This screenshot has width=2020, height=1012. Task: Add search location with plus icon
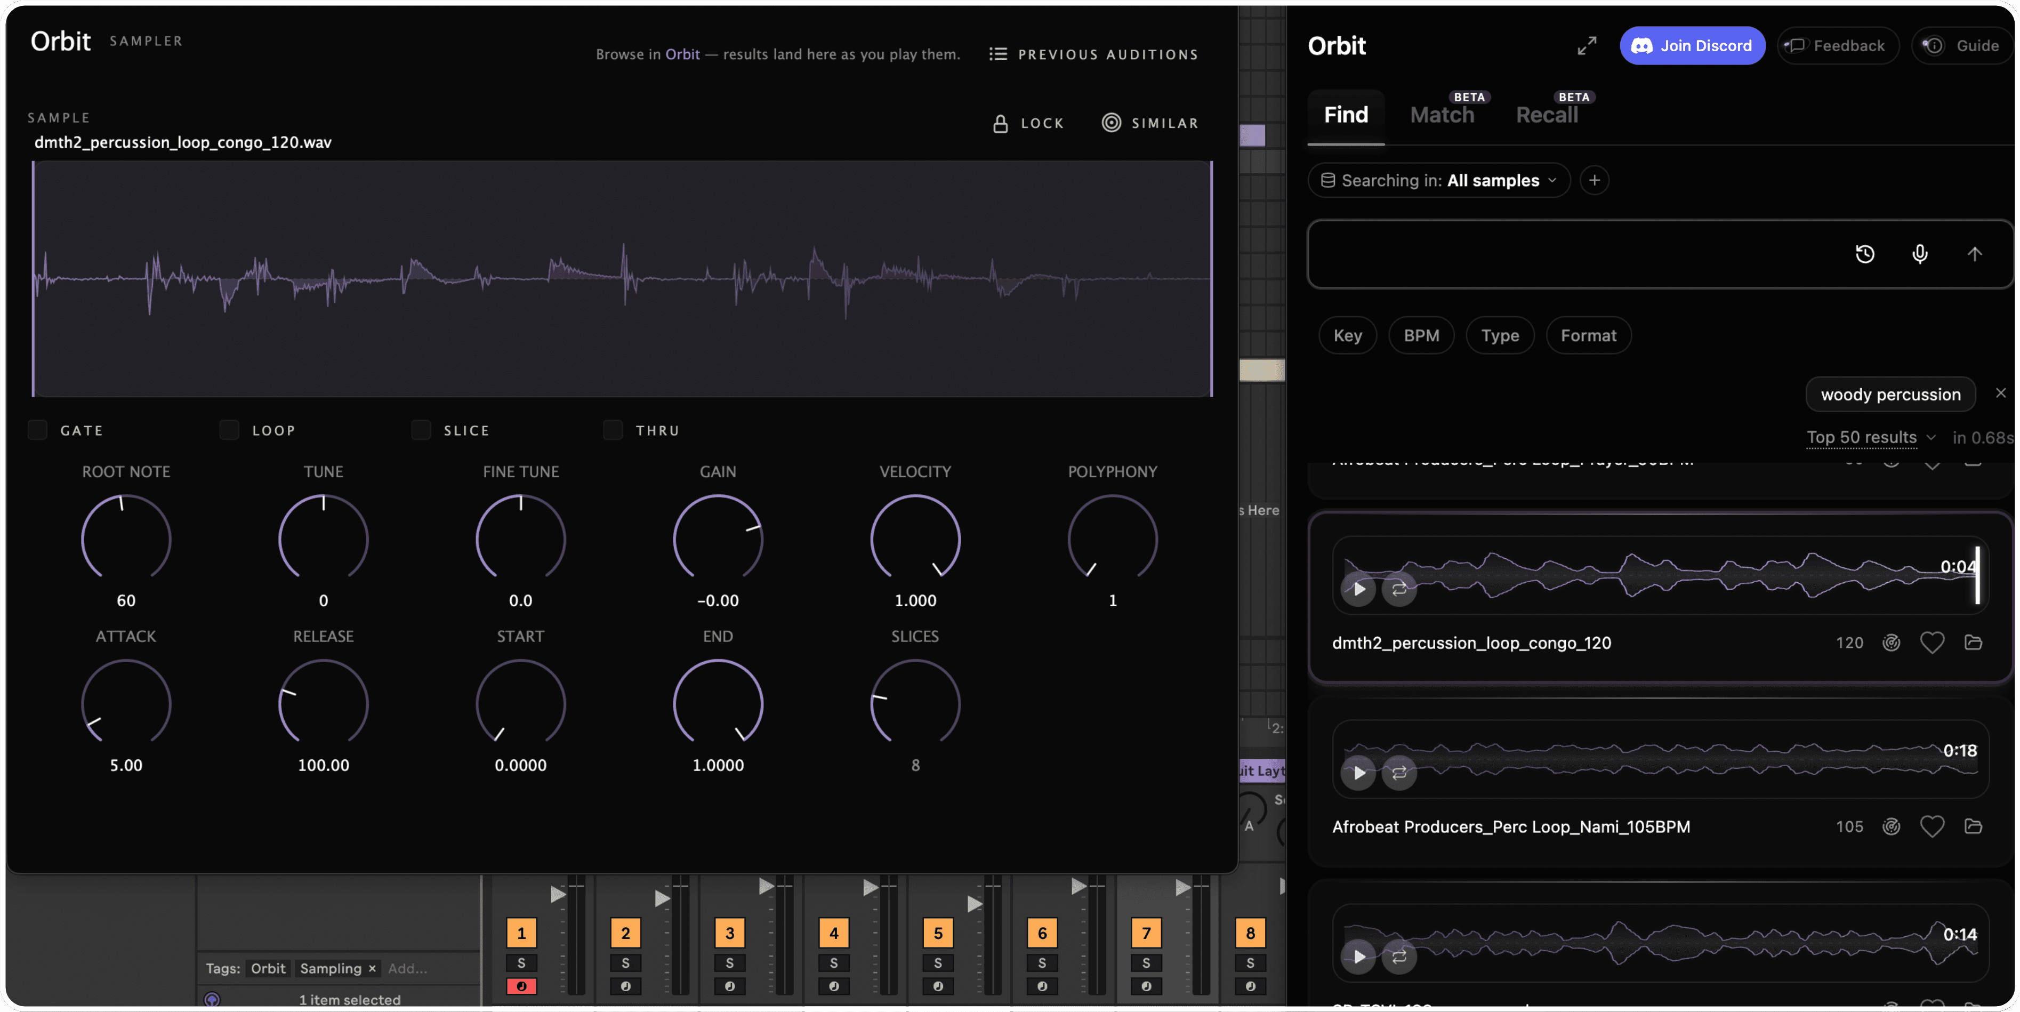click(1594, 180)
